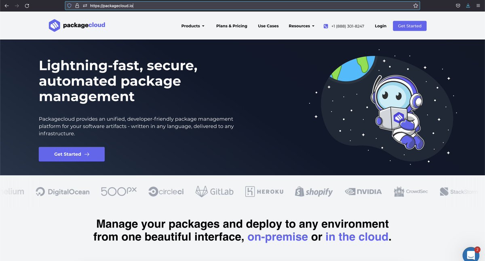The width and height of the screenshot is (485, 261).
Task: Reload the page with refresh icon
Action: pyautogui.click(x=27, y=6)
